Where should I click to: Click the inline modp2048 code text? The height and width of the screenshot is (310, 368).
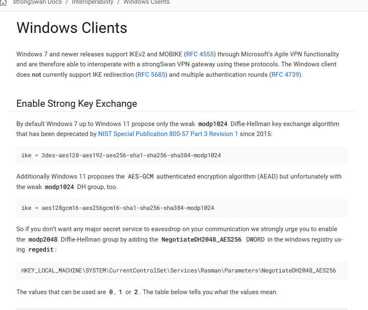tap(43, 239)
